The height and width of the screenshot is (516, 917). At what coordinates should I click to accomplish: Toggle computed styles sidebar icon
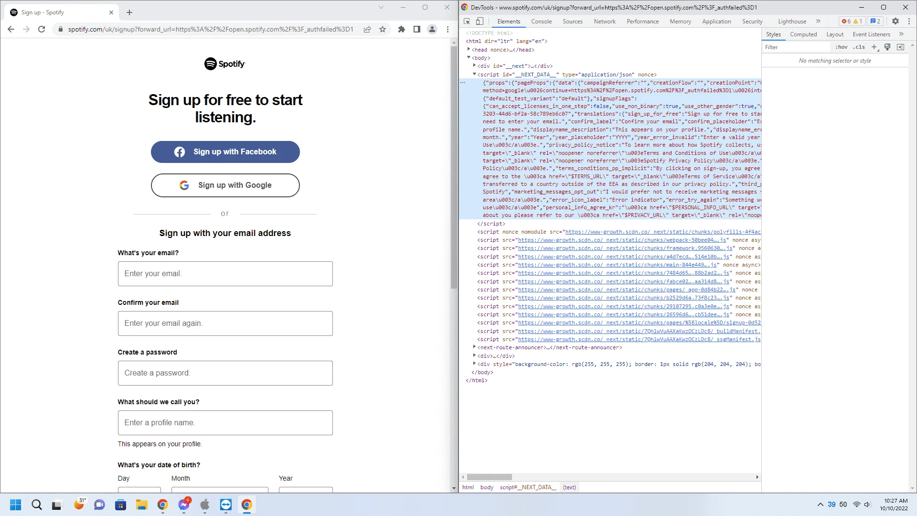tap(901, 47)
